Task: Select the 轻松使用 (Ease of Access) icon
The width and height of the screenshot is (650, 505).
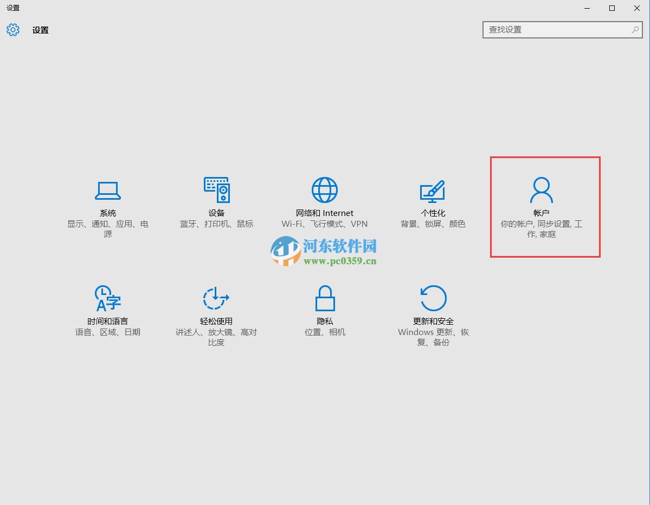Action: pos(216,298)
